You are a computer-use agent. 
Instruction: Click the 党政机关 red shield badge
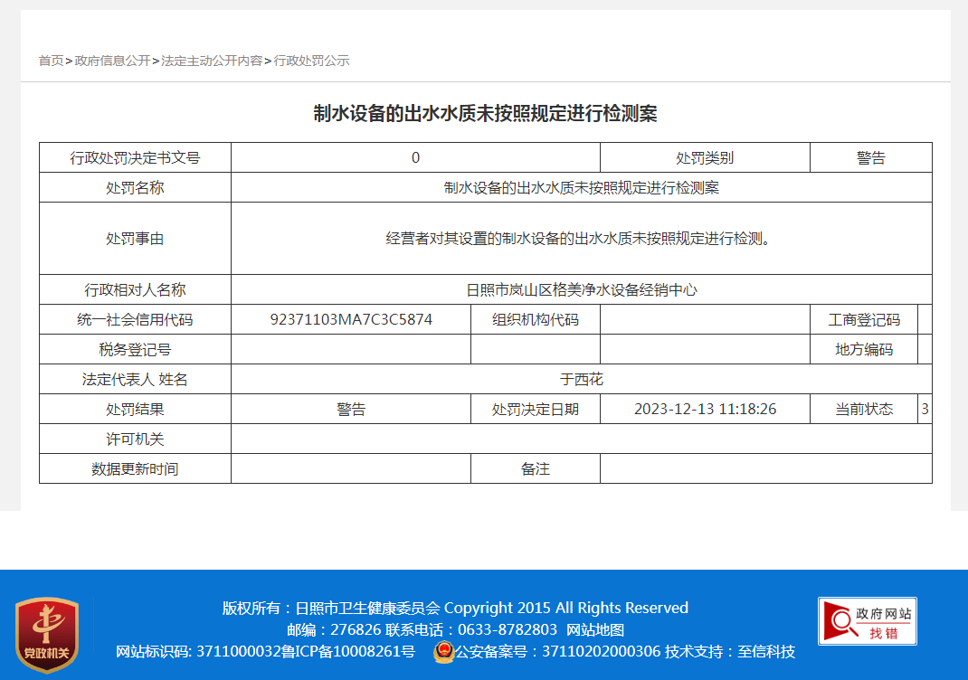47,635
